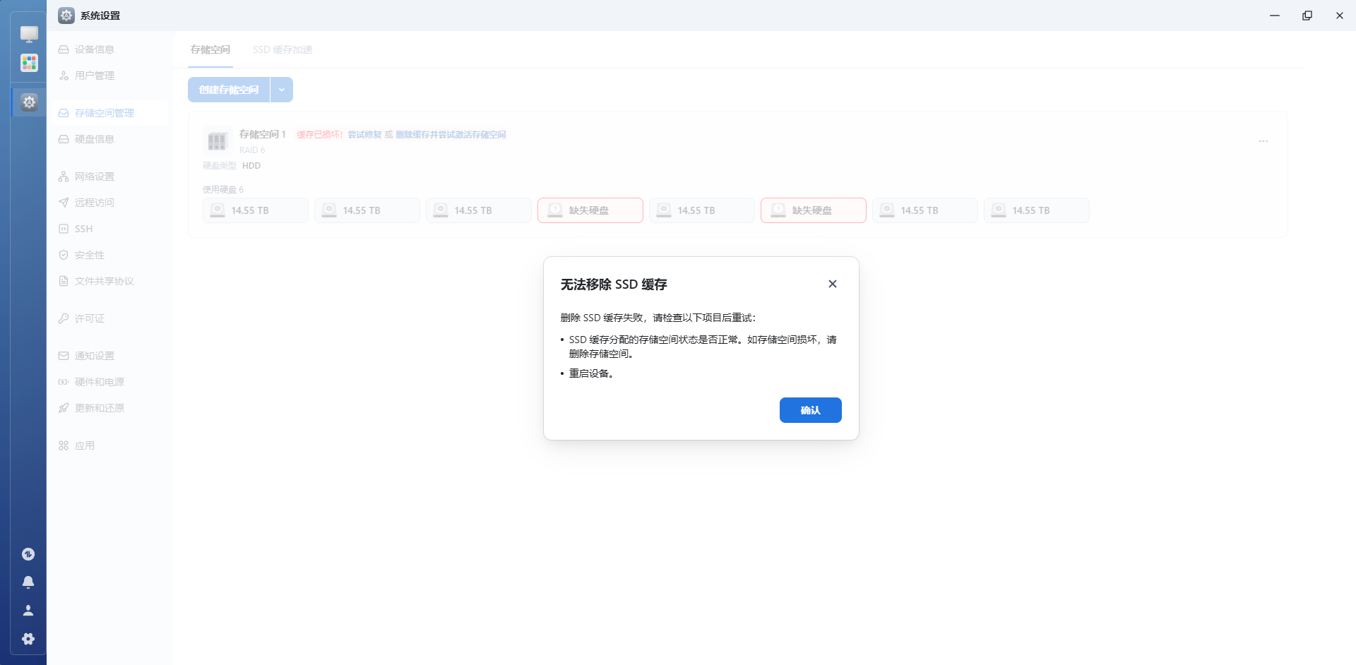Screen dimensions: 1356x665
Task: Click the RAID 6 label
Action: [252, 150]
